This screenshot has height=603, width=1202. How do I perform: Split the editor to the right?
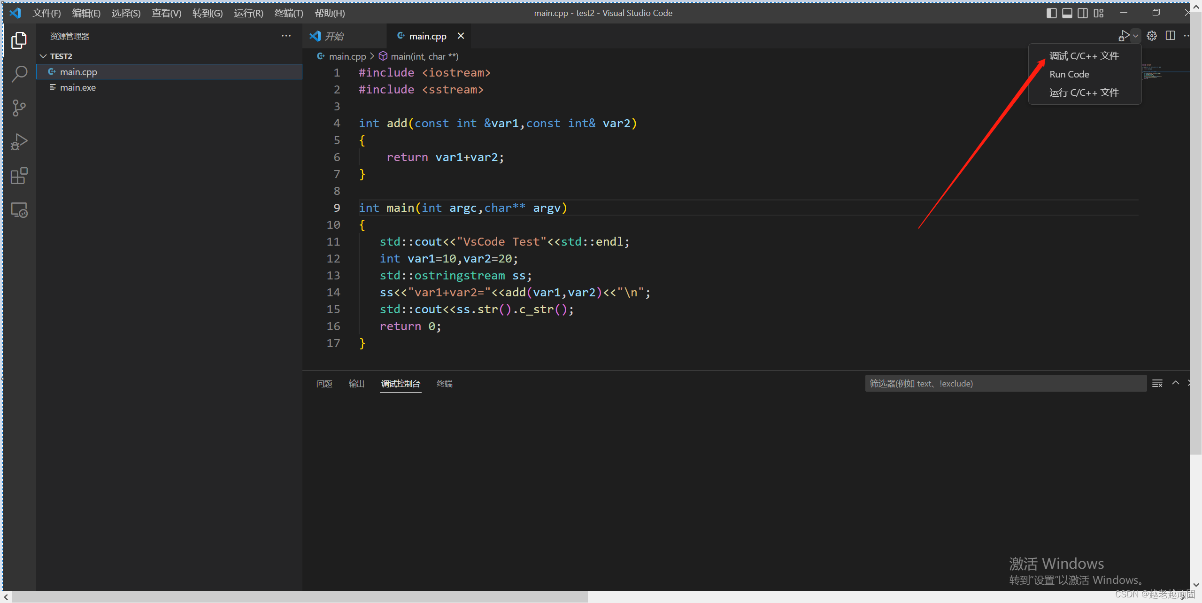[x=1171, y=36]
